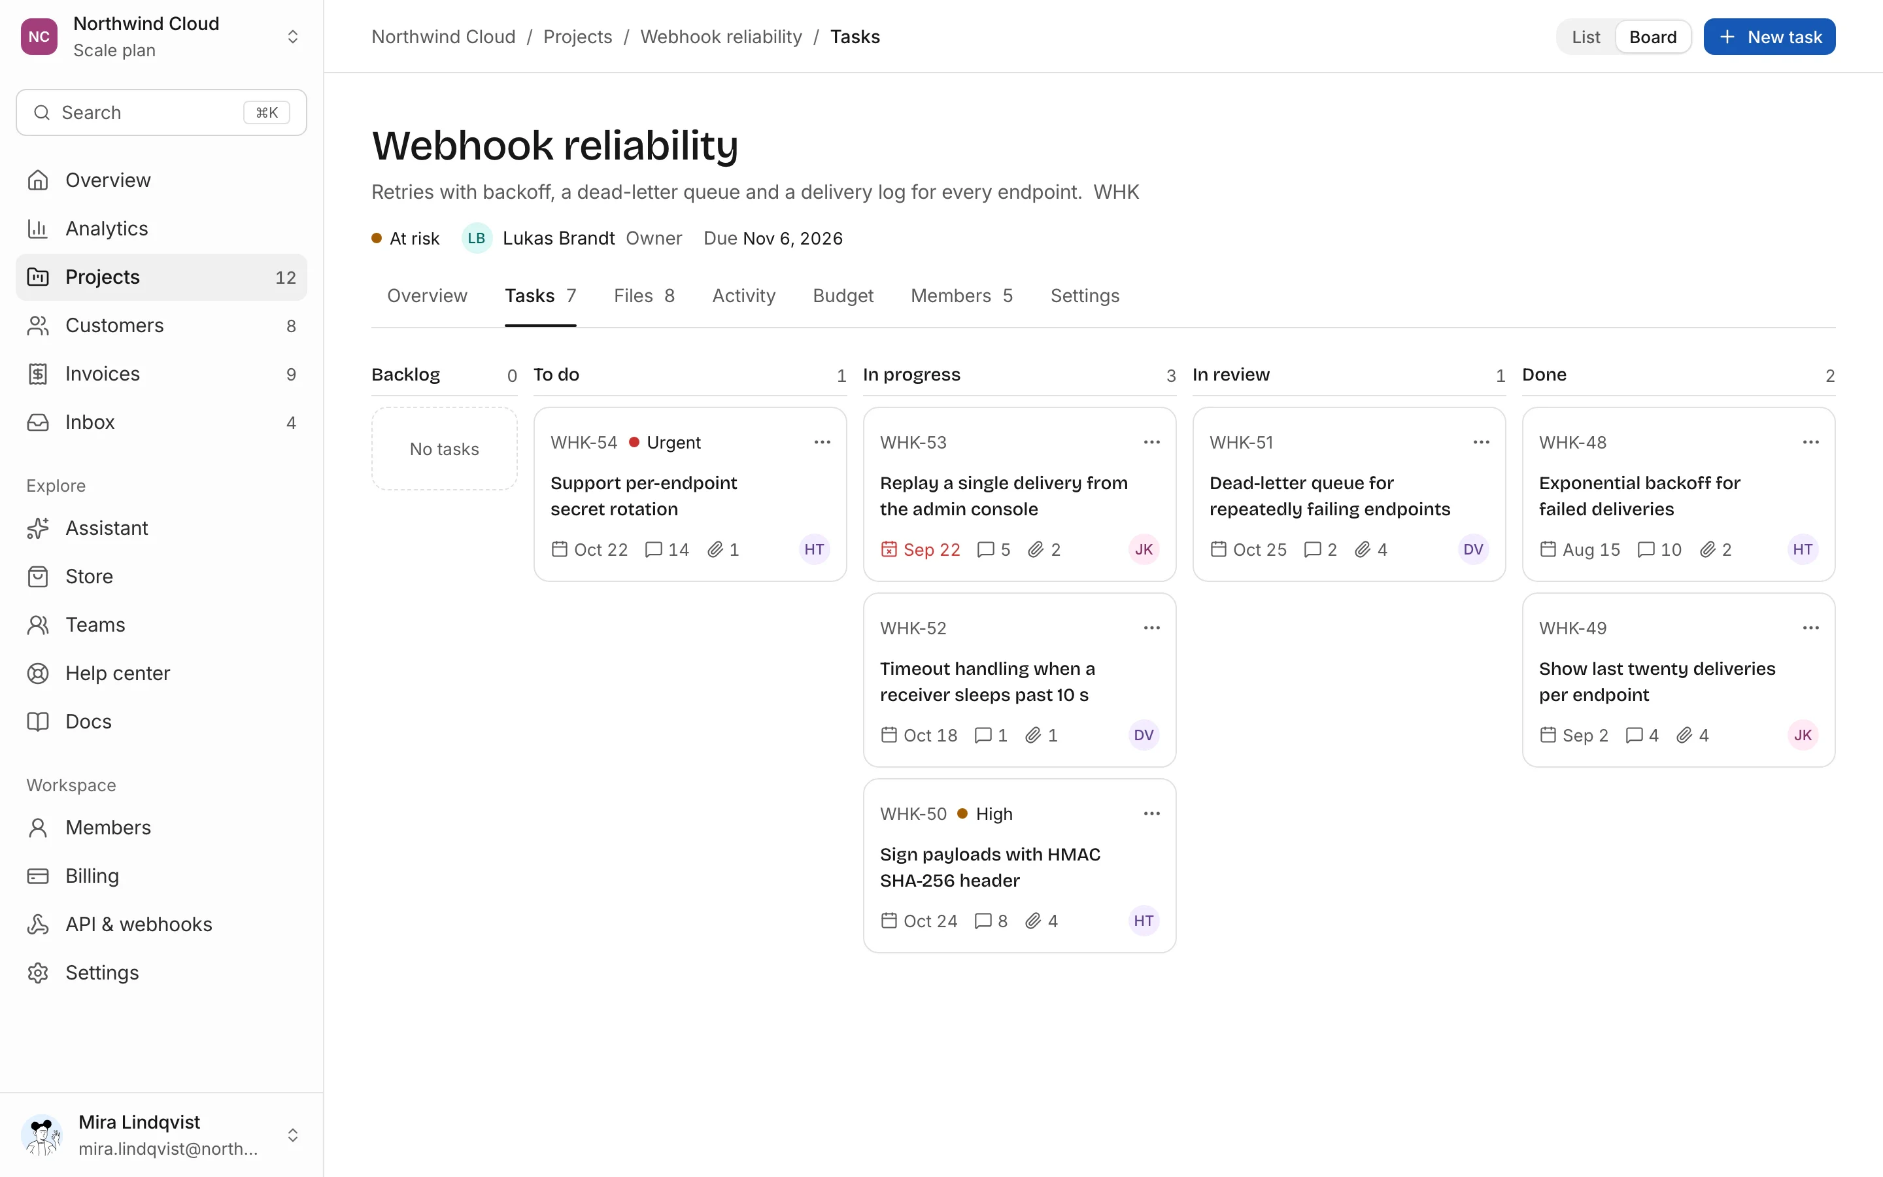
Task: Open the project Settings tab
Action: coord(1085,296)
